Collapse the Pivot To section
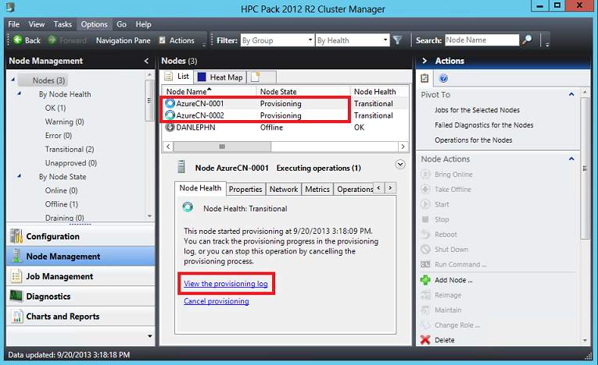Screen dimensions: 598x365 coord(572,94)
